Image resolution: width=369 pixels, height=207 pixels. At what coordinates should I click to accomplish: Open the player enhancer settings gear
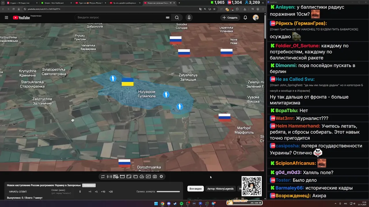tap(161, 177)
